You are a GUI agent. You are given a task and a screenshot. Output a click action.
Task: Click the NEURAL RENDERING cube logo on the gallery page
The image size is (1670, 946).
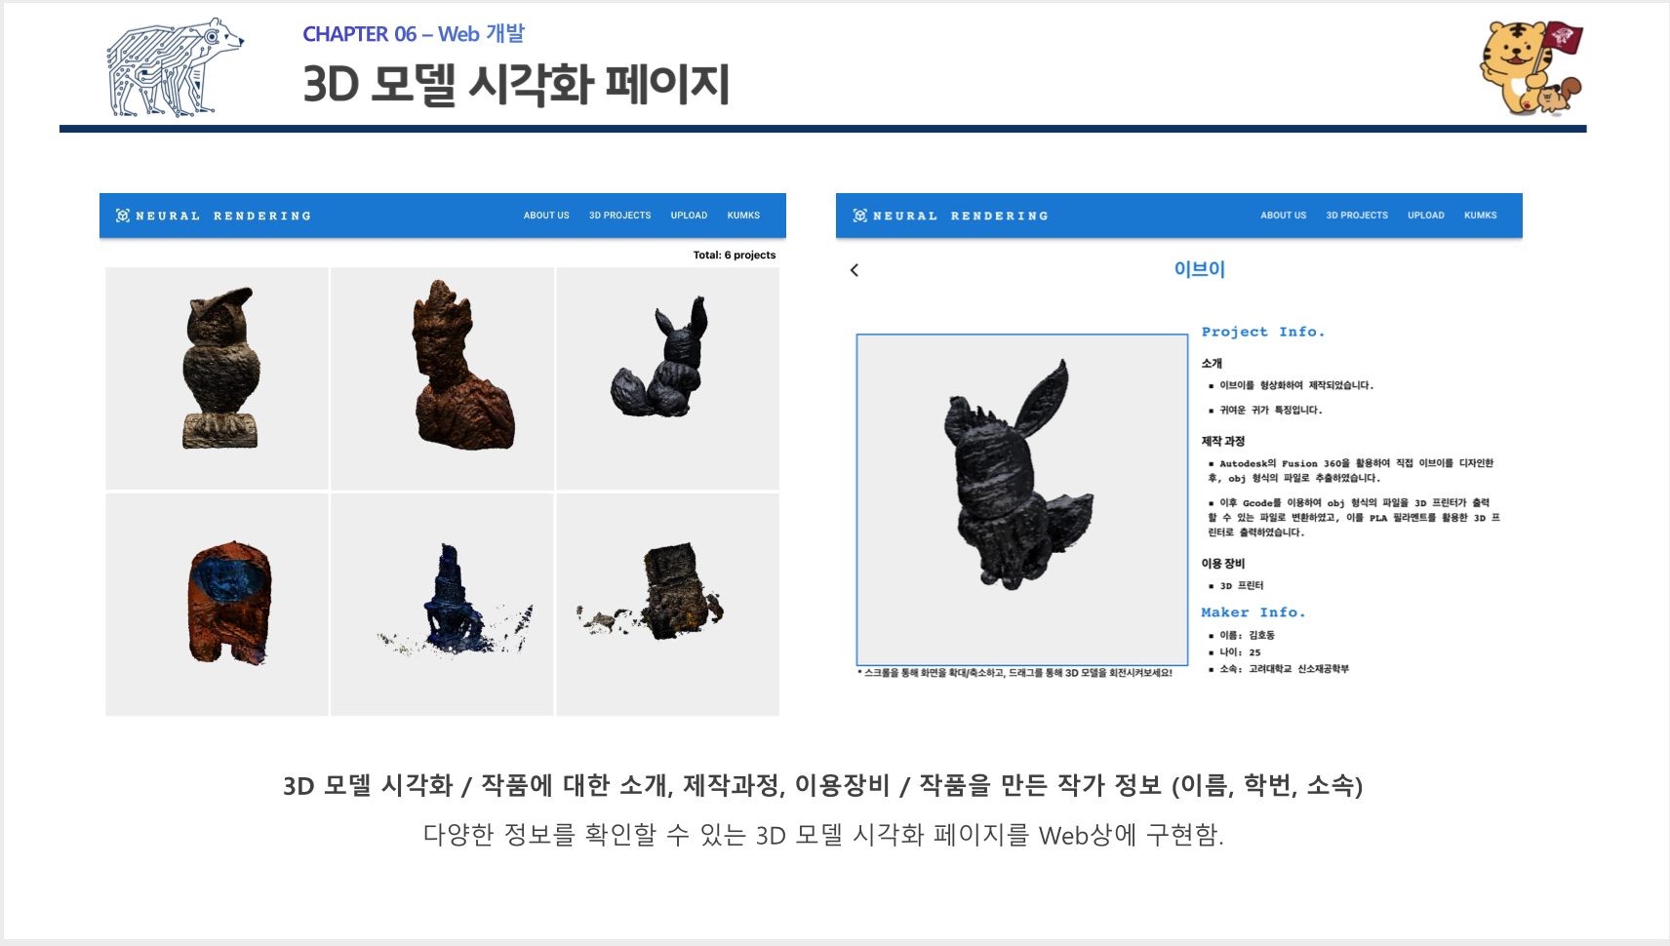122,216
